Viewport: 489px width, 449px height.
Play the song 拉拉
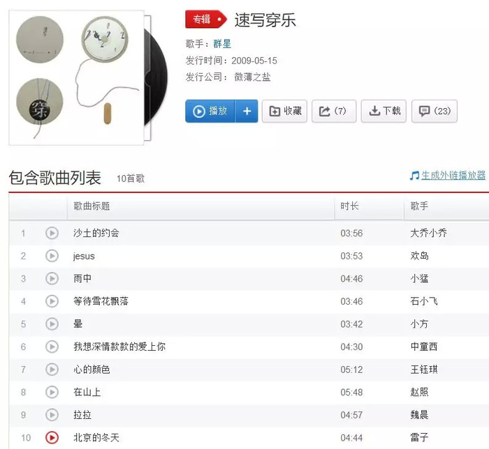click(x=52, y=415)
